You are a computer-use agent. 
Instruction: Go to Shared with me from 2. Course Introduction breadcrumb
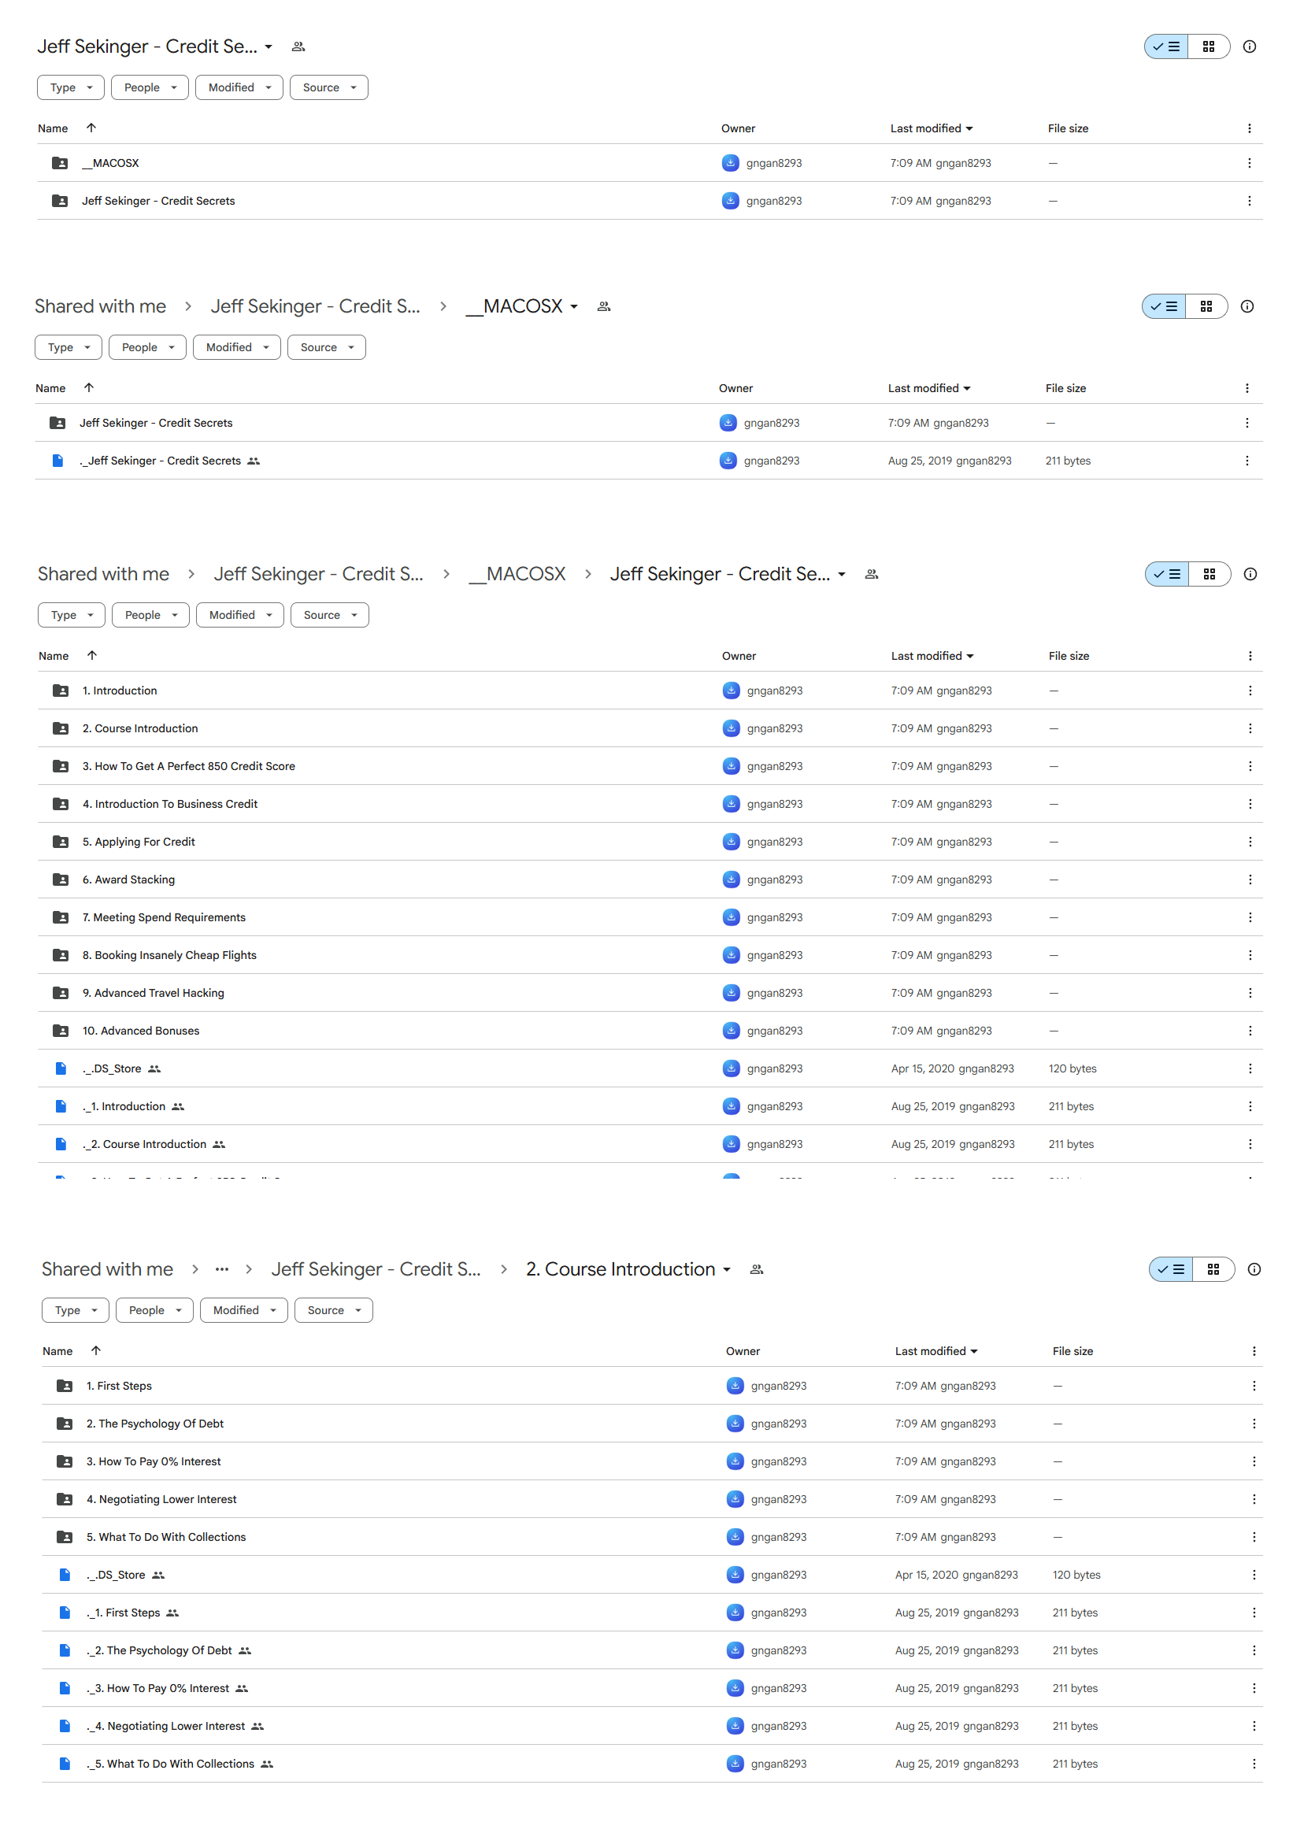coord(108,1269)
